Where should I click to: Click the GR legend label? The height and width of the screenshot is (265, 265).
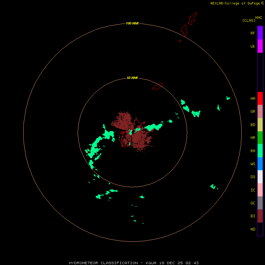253,112
